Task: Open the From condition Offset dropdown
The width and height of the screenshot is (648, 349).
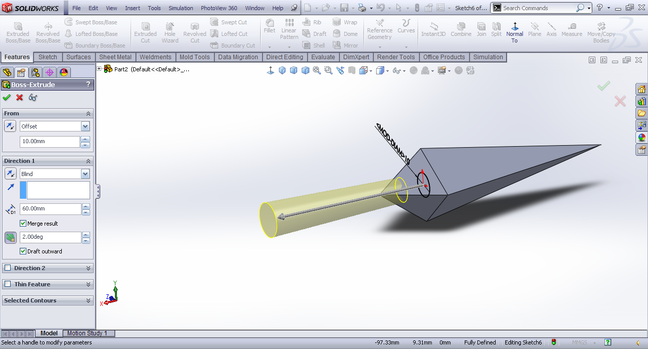Action: click(x=85, y=126)
